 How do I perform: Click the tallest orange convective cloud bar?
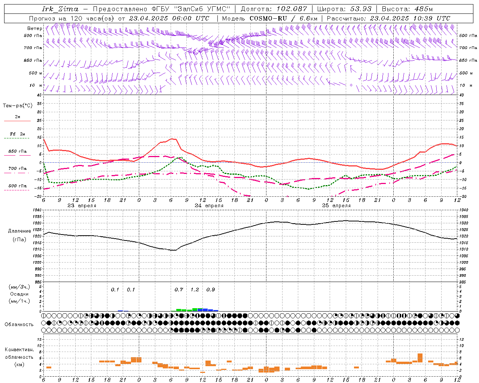pos(420,358)
